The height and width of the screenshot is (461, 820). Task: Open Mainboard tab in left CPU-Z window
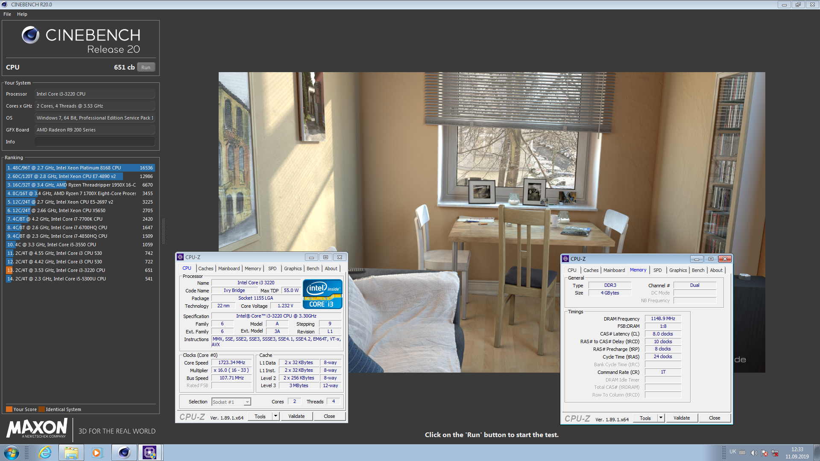[229, 268]
